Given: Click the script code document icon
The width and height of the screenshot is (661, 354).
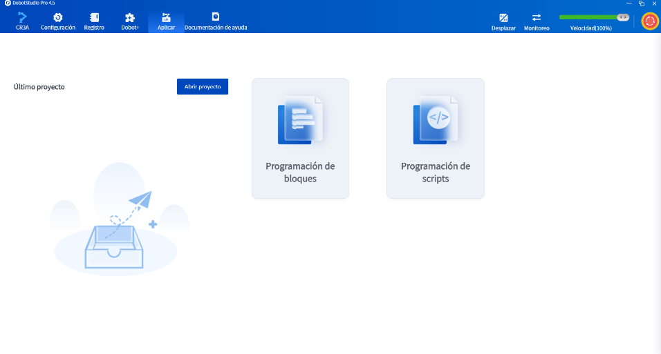Looking at the screenshot, I should (436, 120).
